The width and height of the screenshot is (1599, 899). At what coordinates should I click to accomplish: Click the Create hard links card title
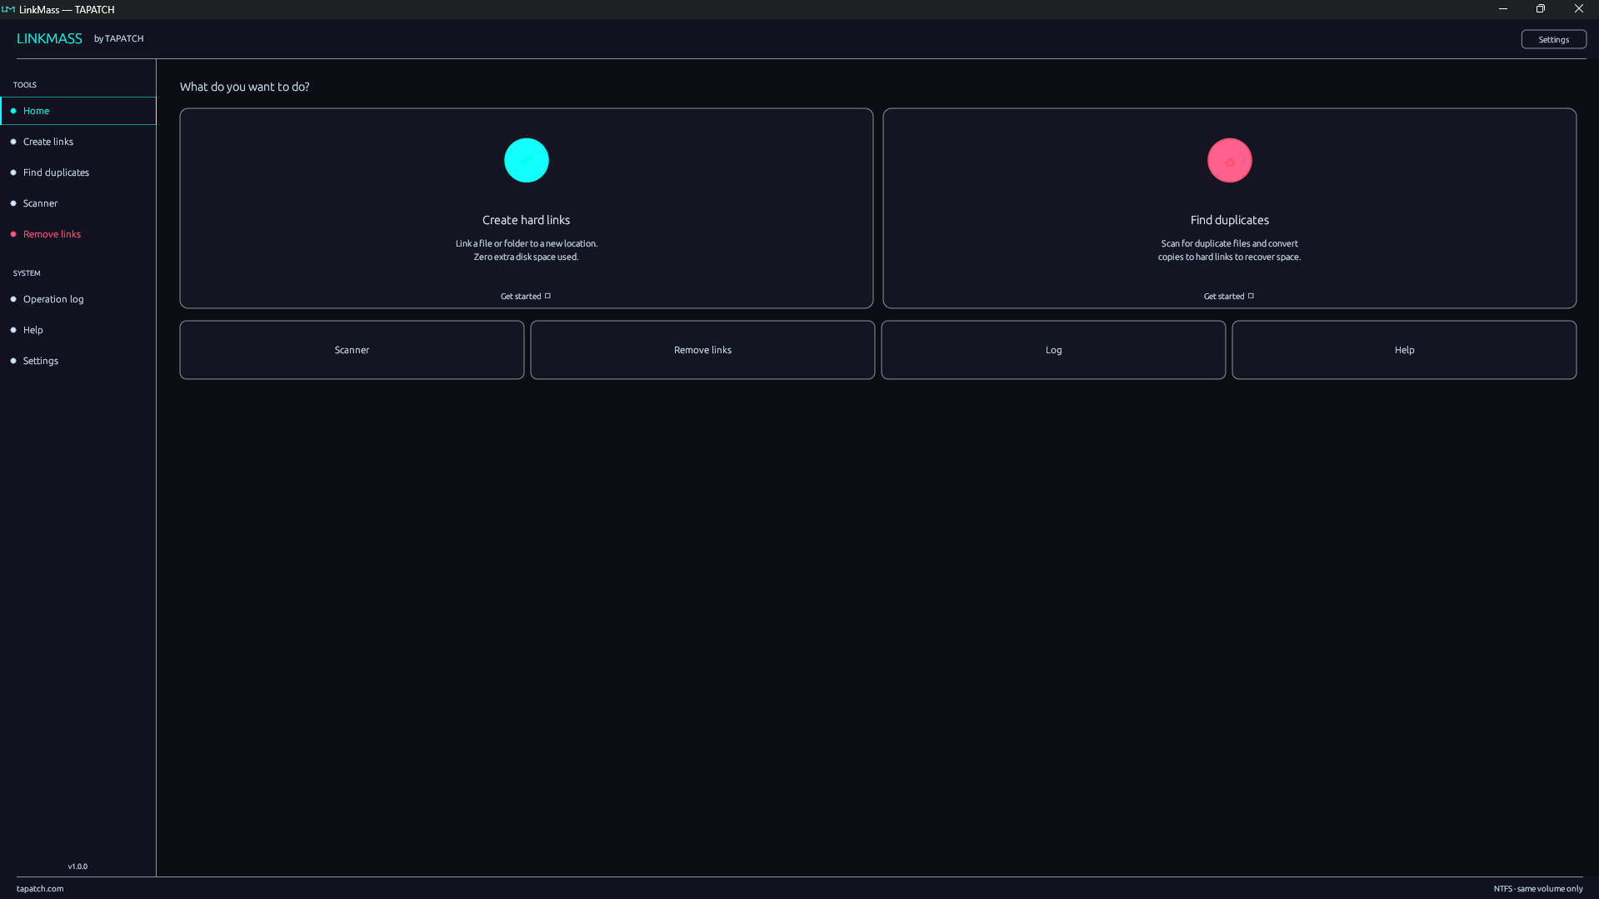[527, 220]
